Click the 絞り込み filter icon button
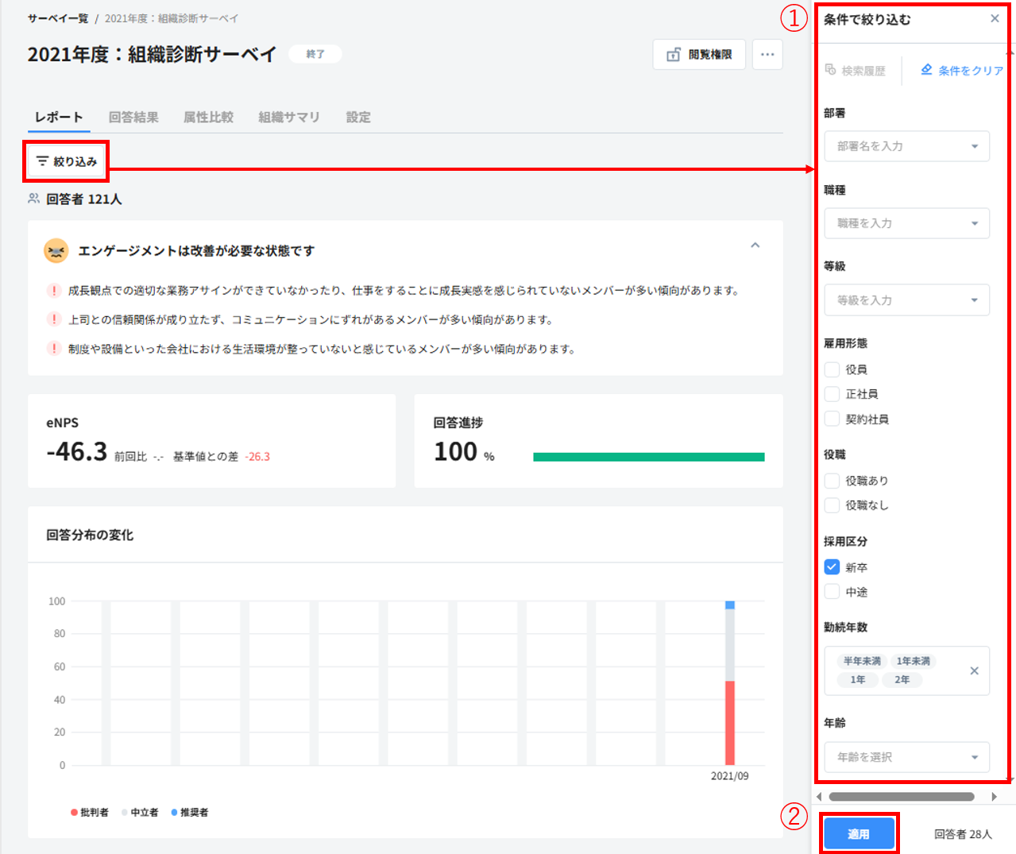 43,161
